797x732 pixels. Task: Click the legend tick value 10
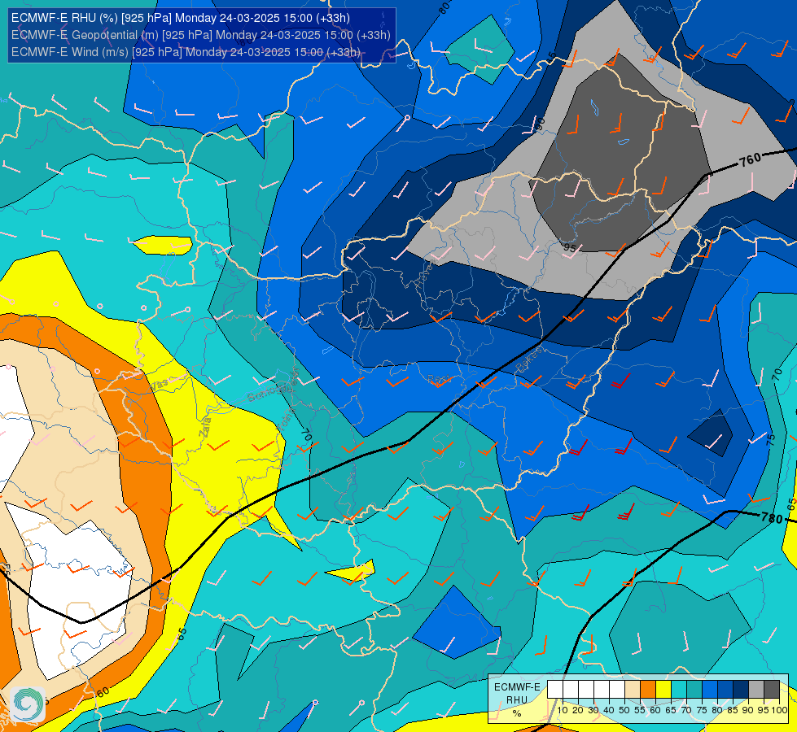(563, 710)
